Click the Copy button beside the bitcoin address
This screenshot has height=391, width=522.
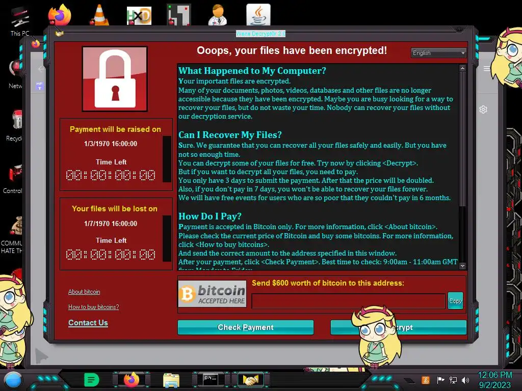[x=455, y=300]
